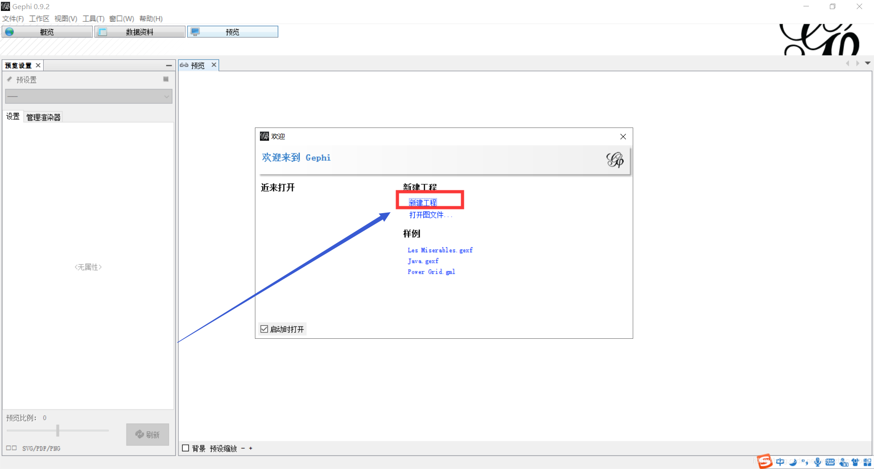Click the 打开图文件... link

coord(431,215)
